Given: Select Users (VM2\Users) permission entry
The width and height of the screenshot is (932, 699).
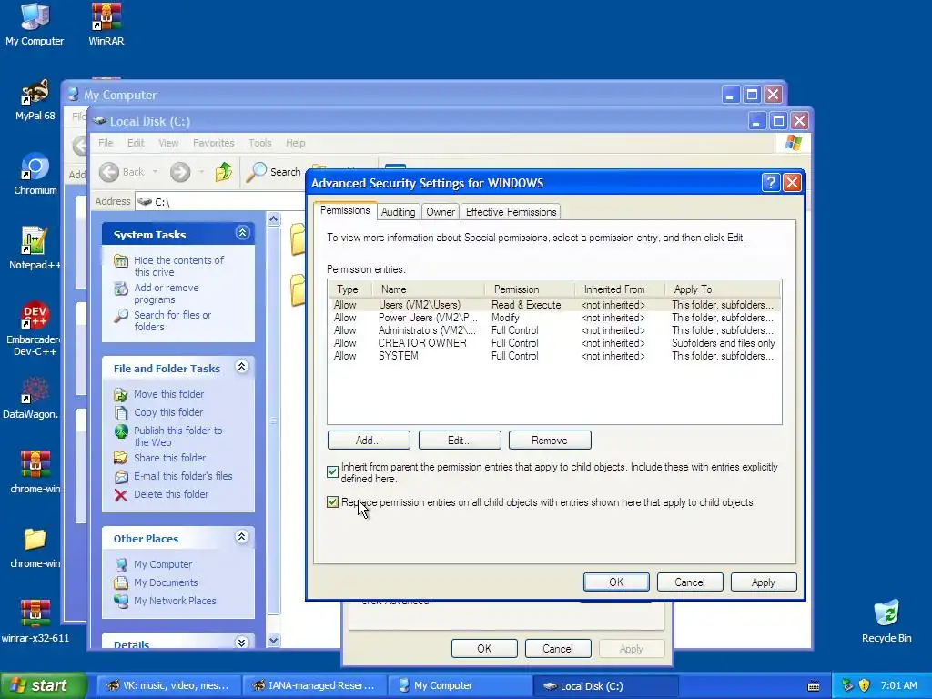Looking at the screenshot, I should pos(554,305).
